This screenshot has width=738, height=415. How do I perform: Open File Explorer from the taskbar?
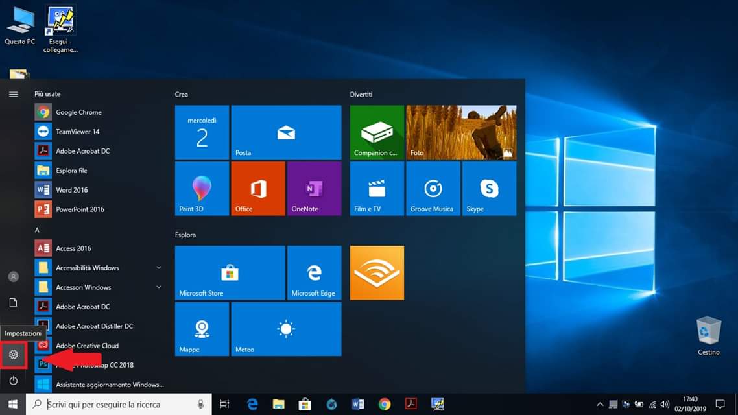[x=279, y=404]
